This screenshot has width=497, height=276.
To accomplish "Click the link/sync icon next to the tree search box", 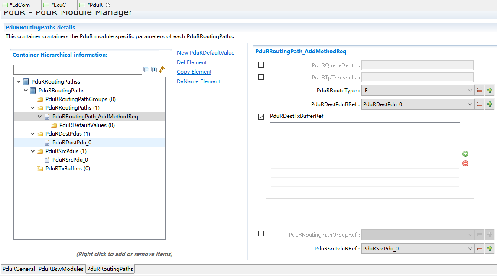I will tap(162, 70).
